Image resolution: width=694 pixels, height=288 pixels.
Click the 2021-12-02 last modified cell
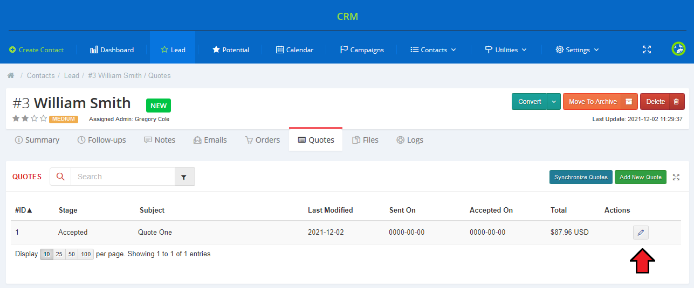(326, 233)
